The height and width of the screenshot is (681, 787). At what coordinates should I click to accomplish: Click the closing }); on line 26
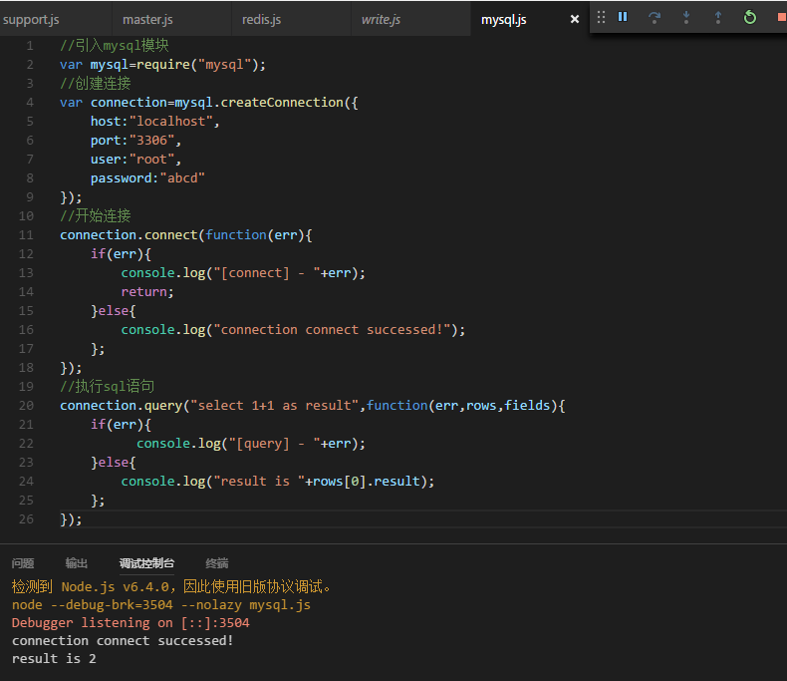pos(71,519)
